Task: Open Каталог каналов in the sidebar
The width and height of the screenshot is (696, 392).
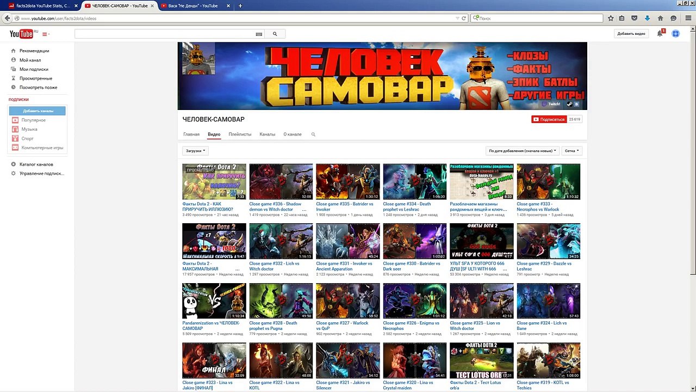Action: click(x=36, y=164)
